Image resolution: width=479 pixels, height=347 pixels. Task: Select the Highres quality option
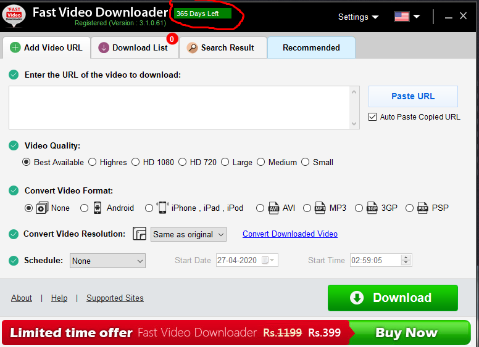[x=92, y=162]
